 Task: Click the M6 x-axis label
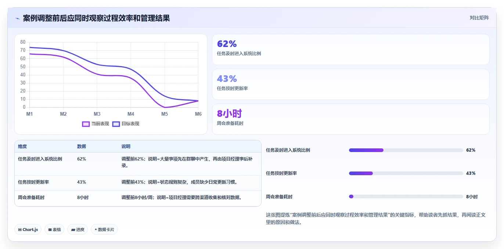point(198,114)
